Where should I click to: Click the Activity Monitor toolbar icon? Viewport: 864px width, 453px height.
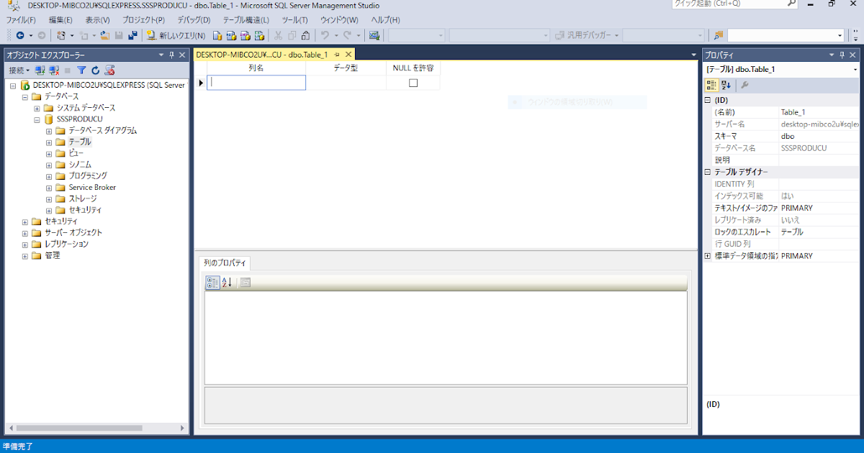coord(374,35)
